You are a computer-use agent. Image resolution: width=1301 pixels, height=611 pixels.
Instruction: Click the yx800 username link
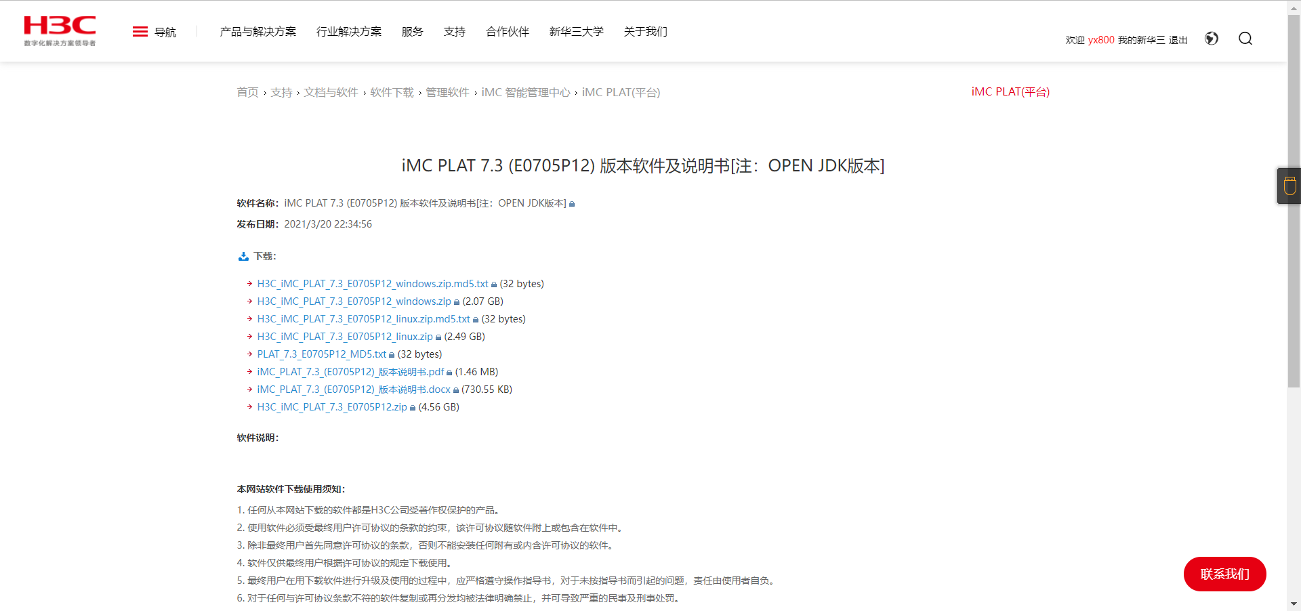(x=1101, y=40)
